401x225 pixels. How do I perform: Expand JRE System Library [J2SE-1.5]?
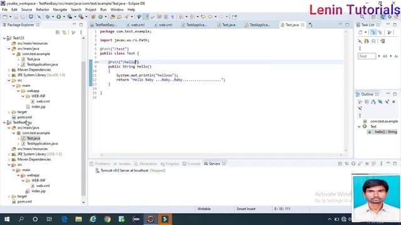click(x=9, y=154)
